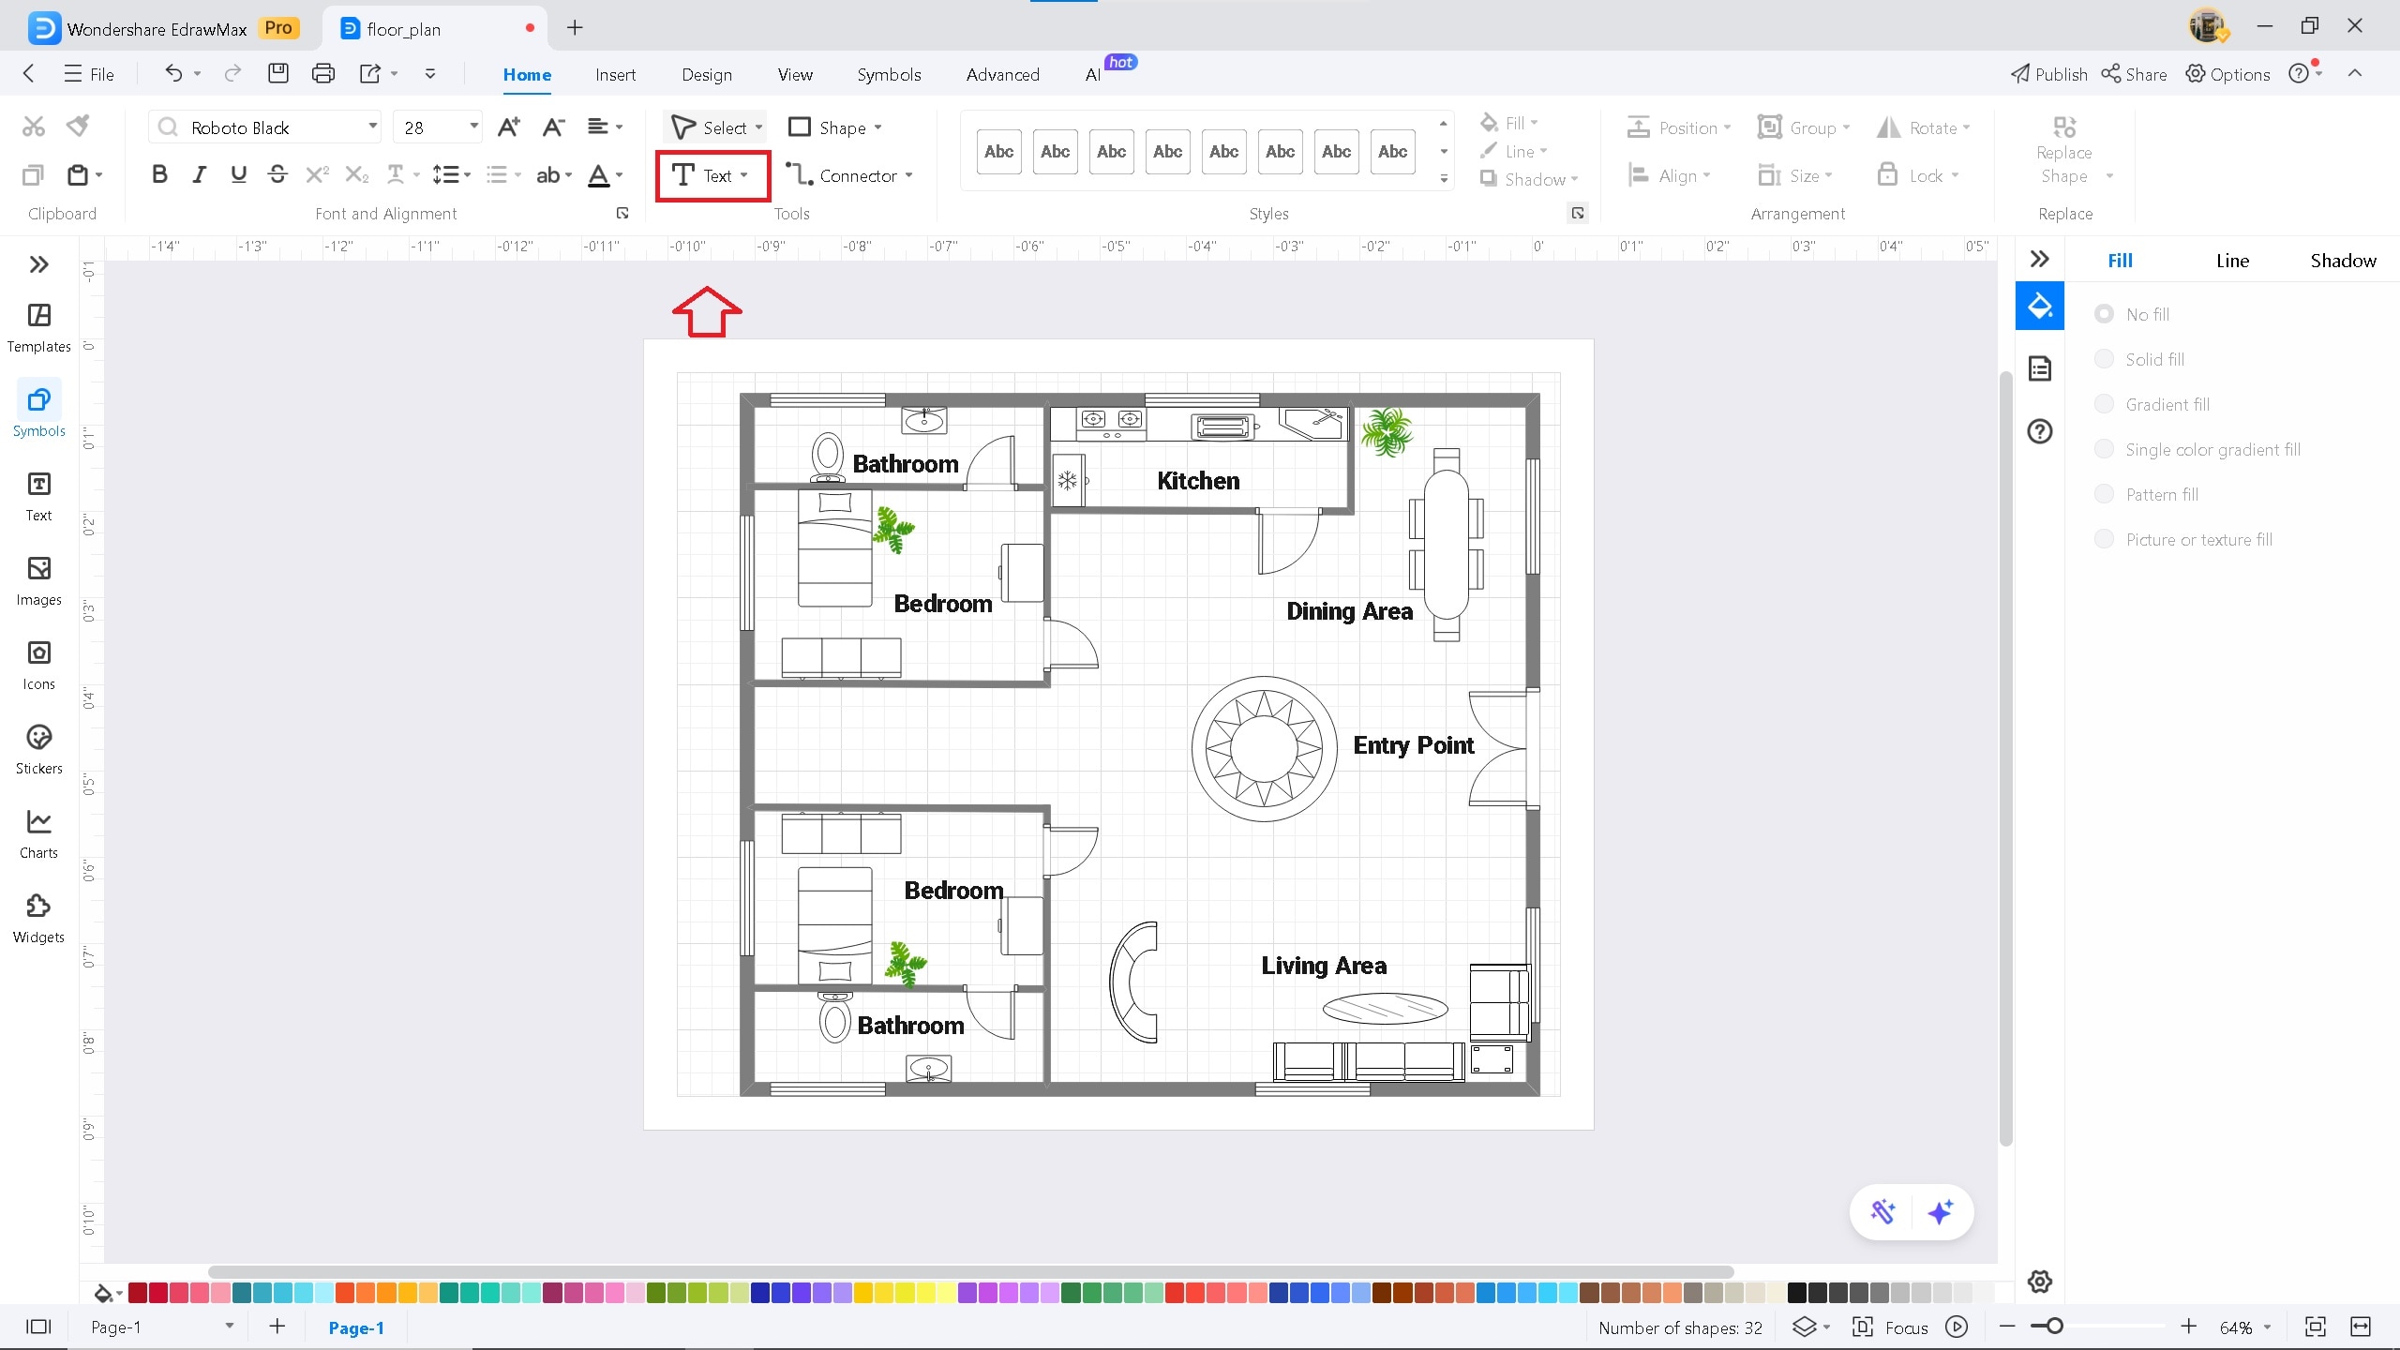Image resolution: width=2400 pixels, height=1350 pixels.
Task: Open Stickers panel in left sidebar
Action: [39, 749]
